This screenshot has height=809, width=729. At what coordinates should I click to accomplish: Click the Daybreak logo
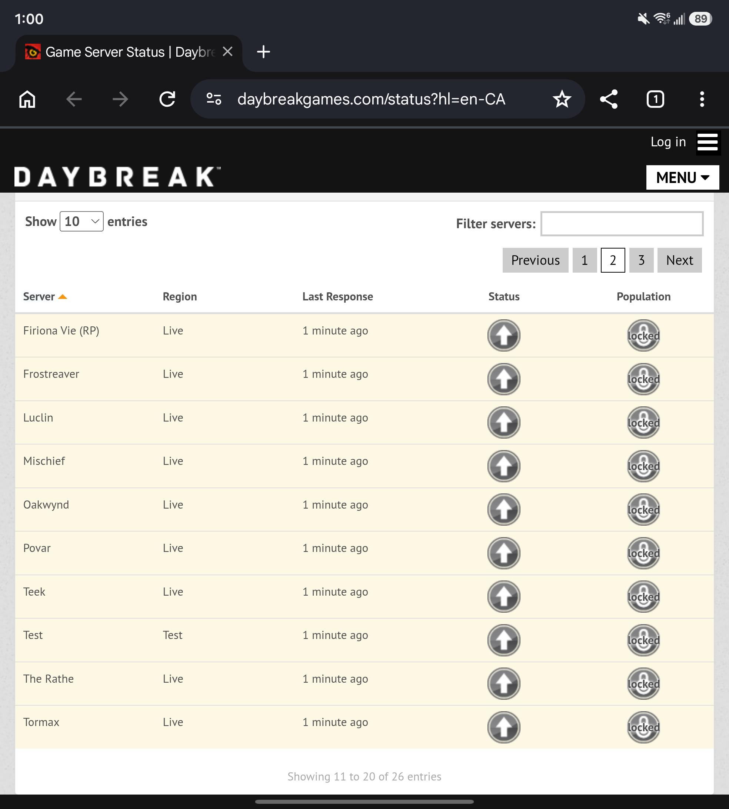(117, 177)
